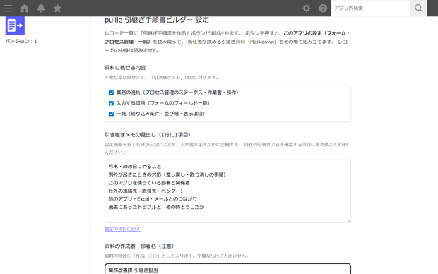Open notifications bell icon

(x=41, y=8)
